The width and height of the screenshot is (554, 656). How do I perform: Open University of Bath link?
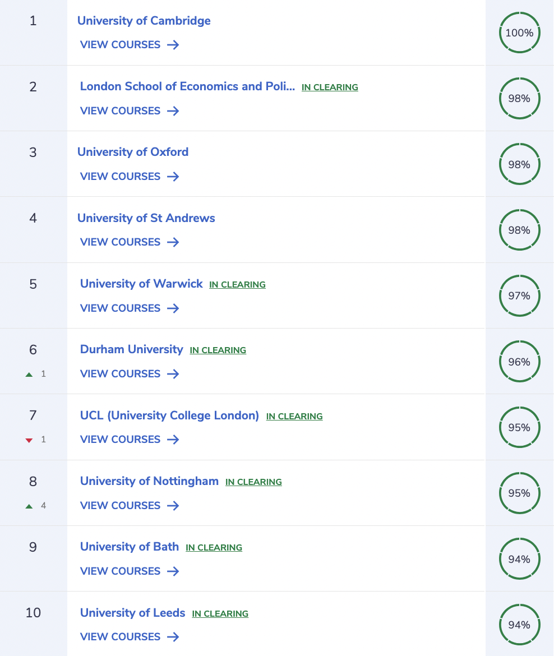pyautogui.click(x=130, y=547)
